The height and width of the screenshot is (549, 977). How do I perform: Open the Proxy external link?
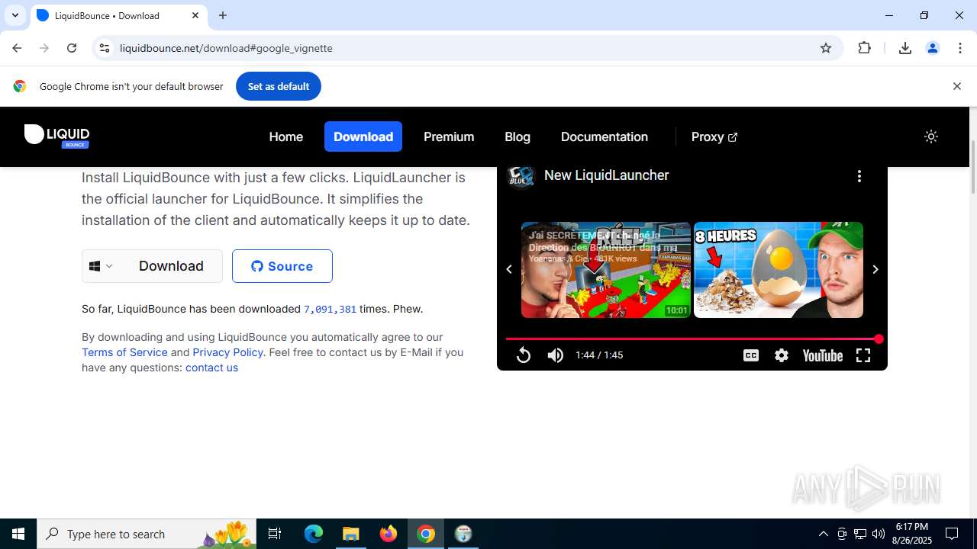(714, 136)
